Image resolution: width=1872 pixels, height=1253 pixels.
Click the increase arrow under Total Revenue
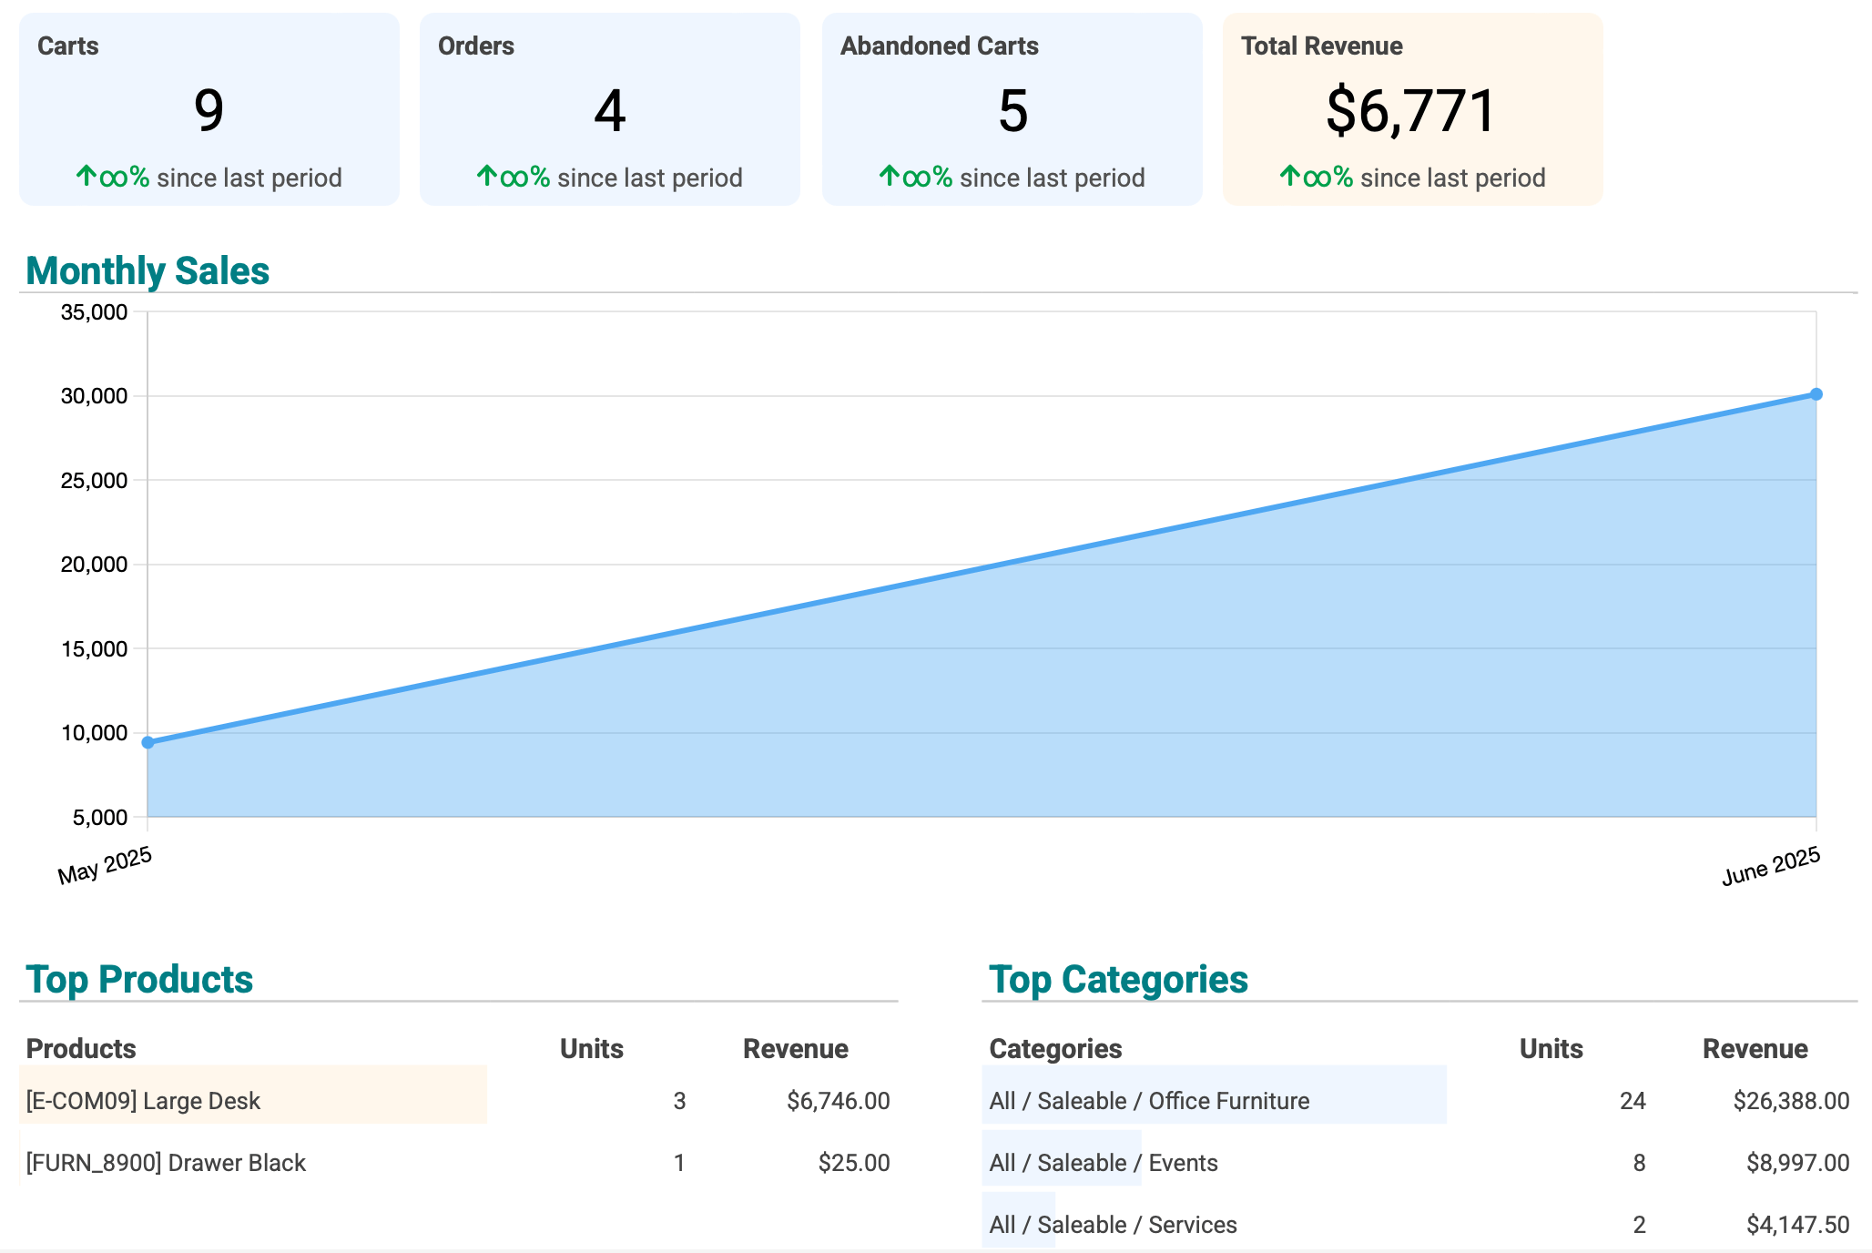(1292, 175)
